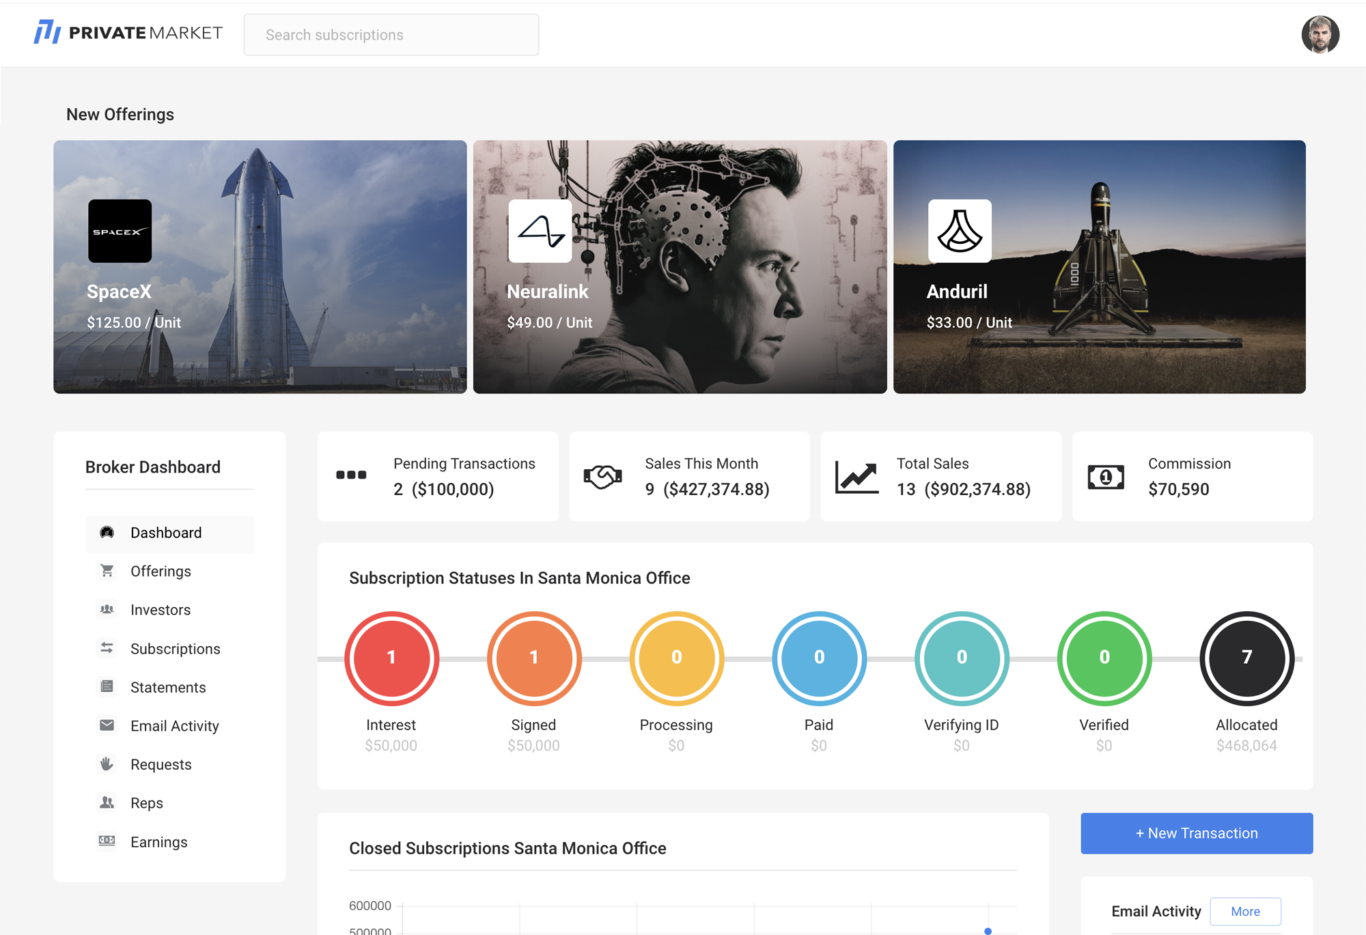Open the Earnings menu item
Image resolution: width=1366 pixels, height=935 pixels.
click(x=169, y=842)
